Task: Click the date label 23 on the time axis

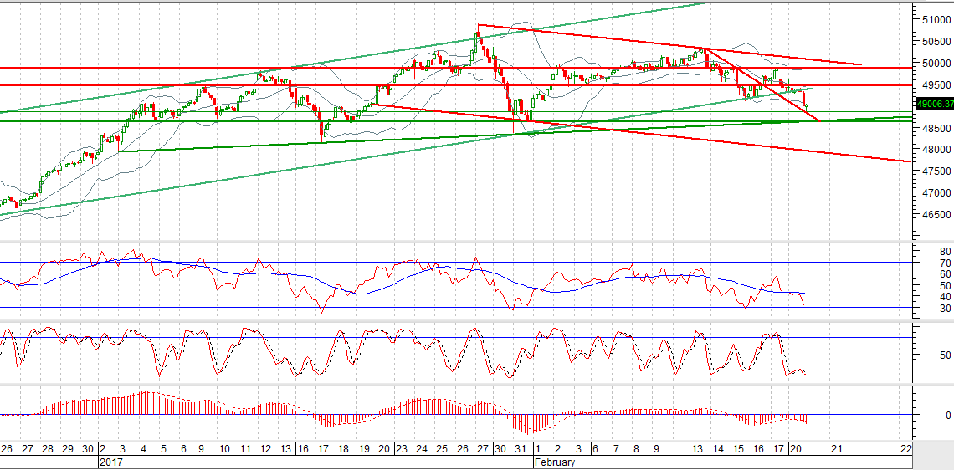Action: tap(401, 449)
